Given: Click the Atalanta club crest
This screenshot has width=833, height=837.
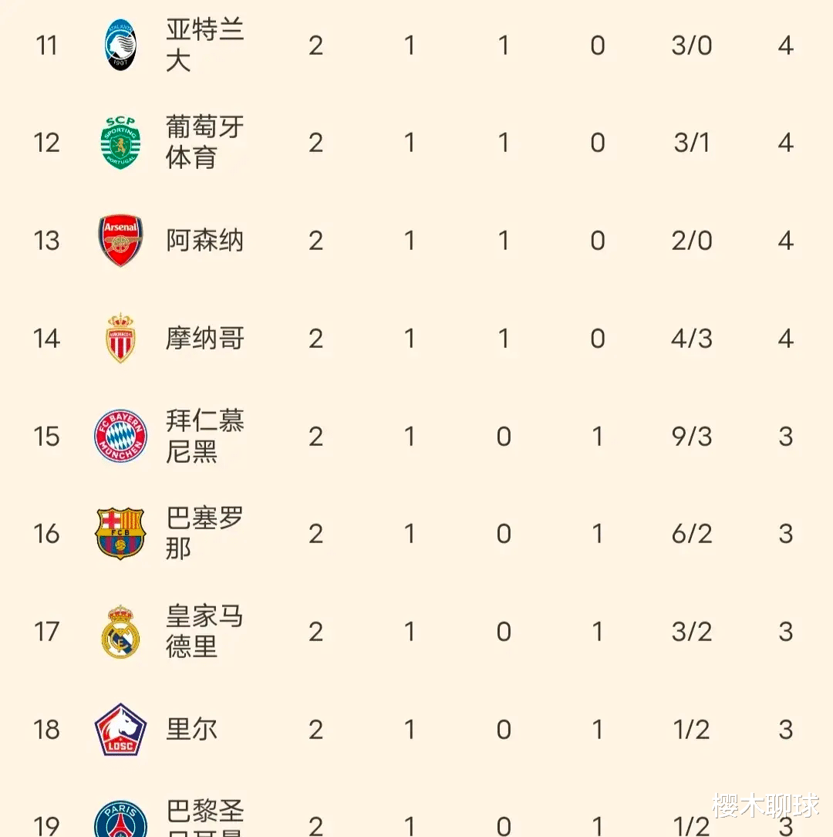Looking at the screenshot, I should 121,46.
